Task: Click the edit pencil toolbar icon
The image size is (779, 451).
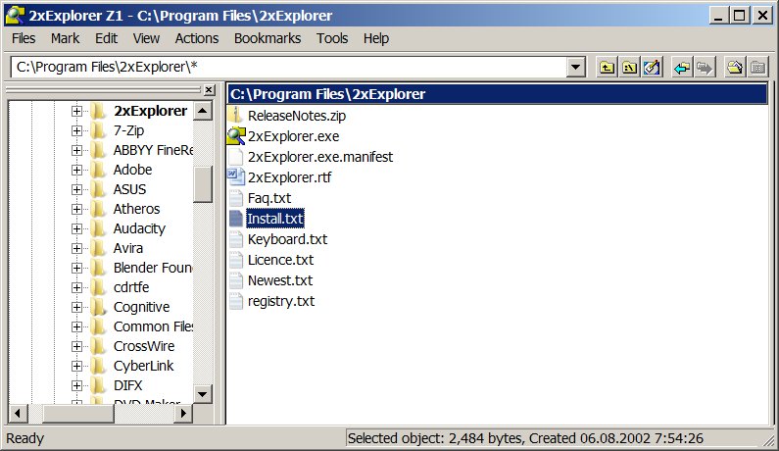Action: 652,67
